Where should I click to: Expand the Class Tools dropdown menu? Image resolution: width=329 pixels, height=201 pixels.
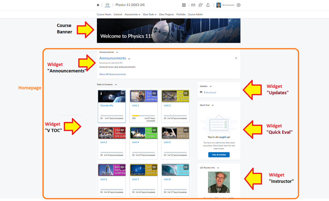149,14
